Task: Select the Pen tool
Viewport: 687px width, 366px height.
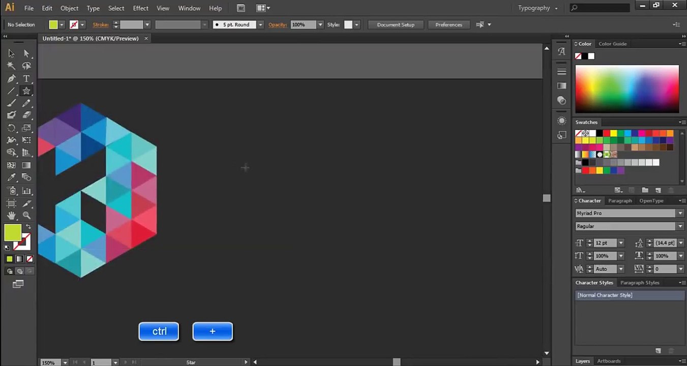Action: 11,78
